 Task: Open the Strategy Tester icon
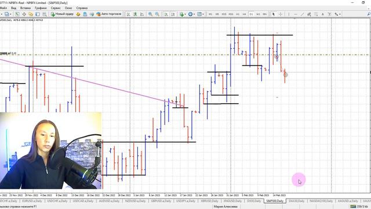pyautogui.click(x=44, y=14)
